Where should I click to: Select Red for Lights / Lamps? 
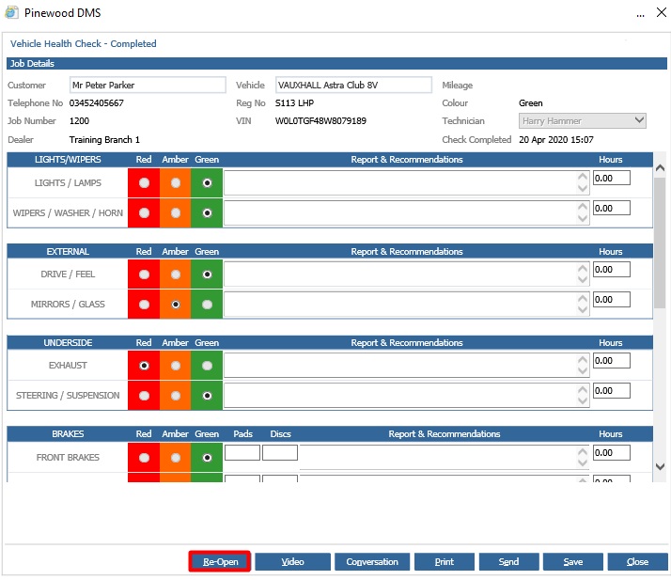coord(144,182)
